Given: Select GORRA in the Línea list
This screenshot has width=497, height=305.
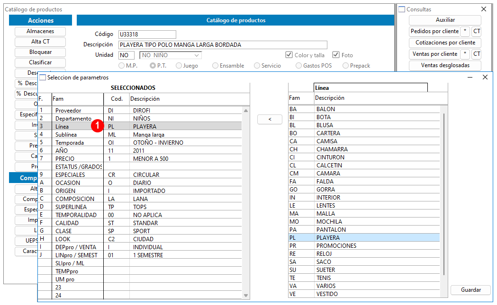Looking at the screenshot, I should [x=364, y=190].
